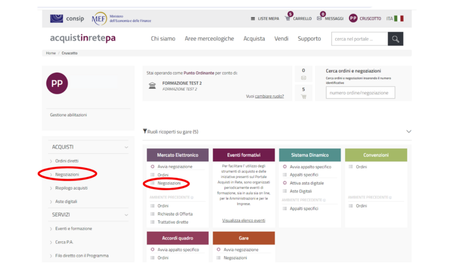The width and height of the screenshot is (454, 269).
Task: Click the numero ordine/negoziazione input field
Action: (x=360, y=93)
